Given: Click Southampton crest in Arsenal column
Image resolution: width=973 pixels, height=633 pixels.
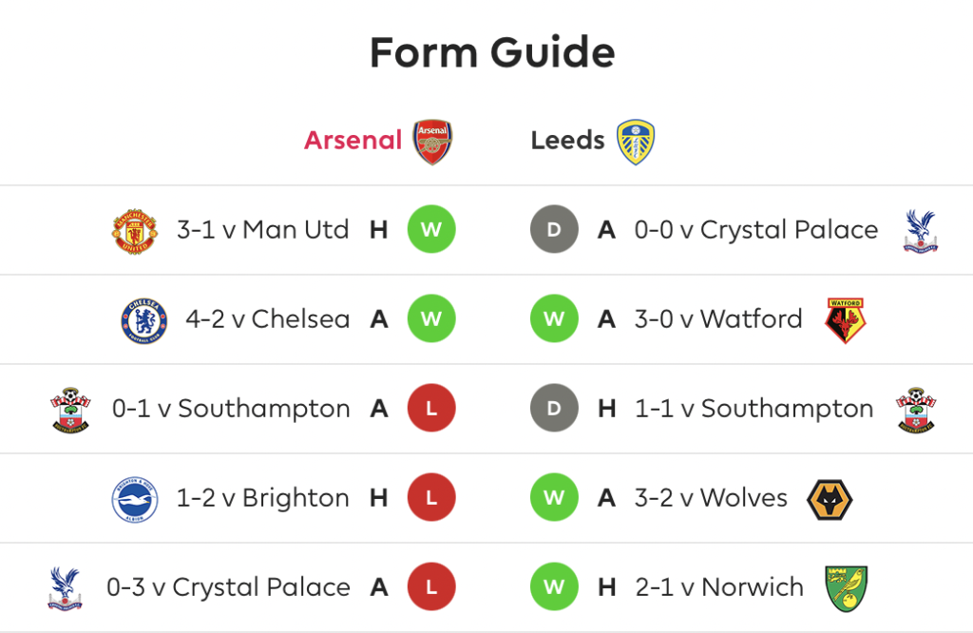Looking at the screenshot, I should coord(70,411).
